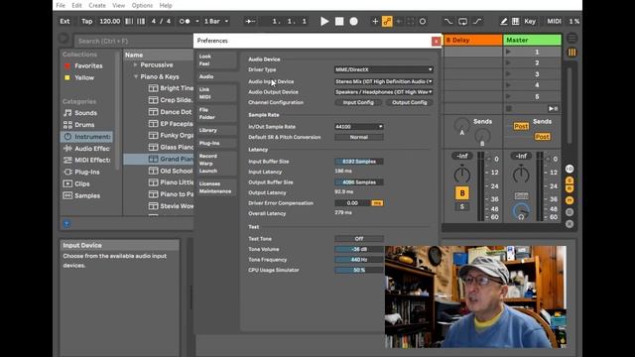The width and height of the screenshot is (635, 357).
Task: Open the File menu
Action: (x=61, y=5)
